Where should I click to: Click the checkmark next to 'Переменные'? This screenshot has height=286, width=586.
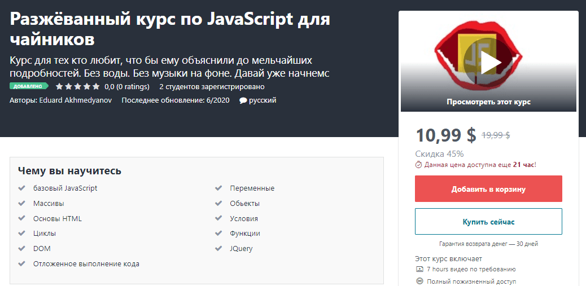coord(218,188)
